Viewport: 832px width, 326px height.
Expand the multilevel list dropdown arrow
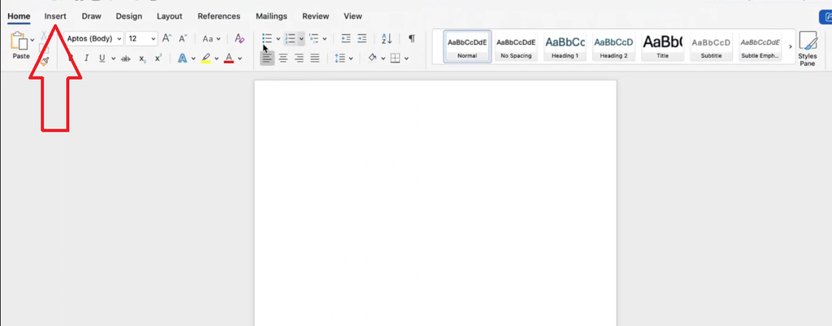pyautogui.click(x=325, y=39)
